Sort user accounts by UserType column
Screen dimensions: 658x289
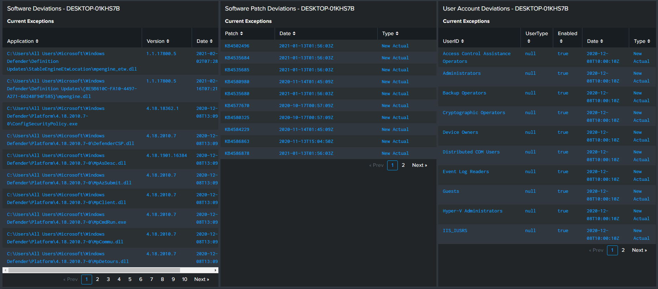(x=536, y=37)
